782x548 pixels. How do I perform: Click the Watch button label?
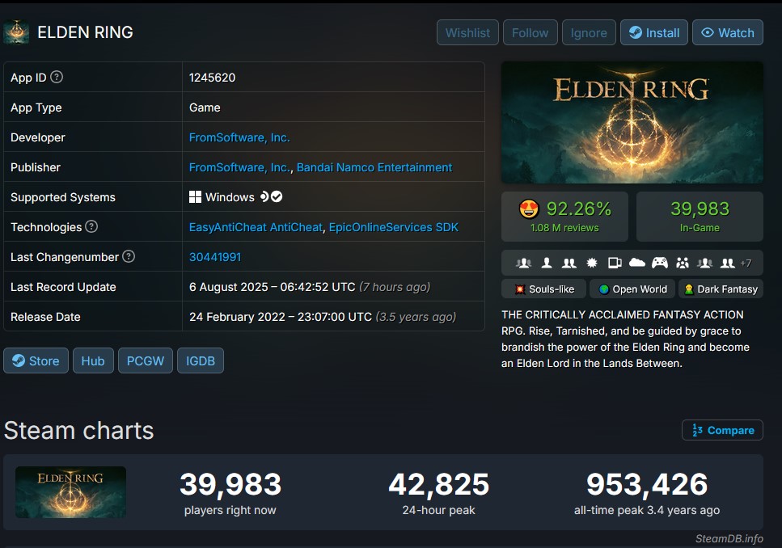click(x=736, y=33)
